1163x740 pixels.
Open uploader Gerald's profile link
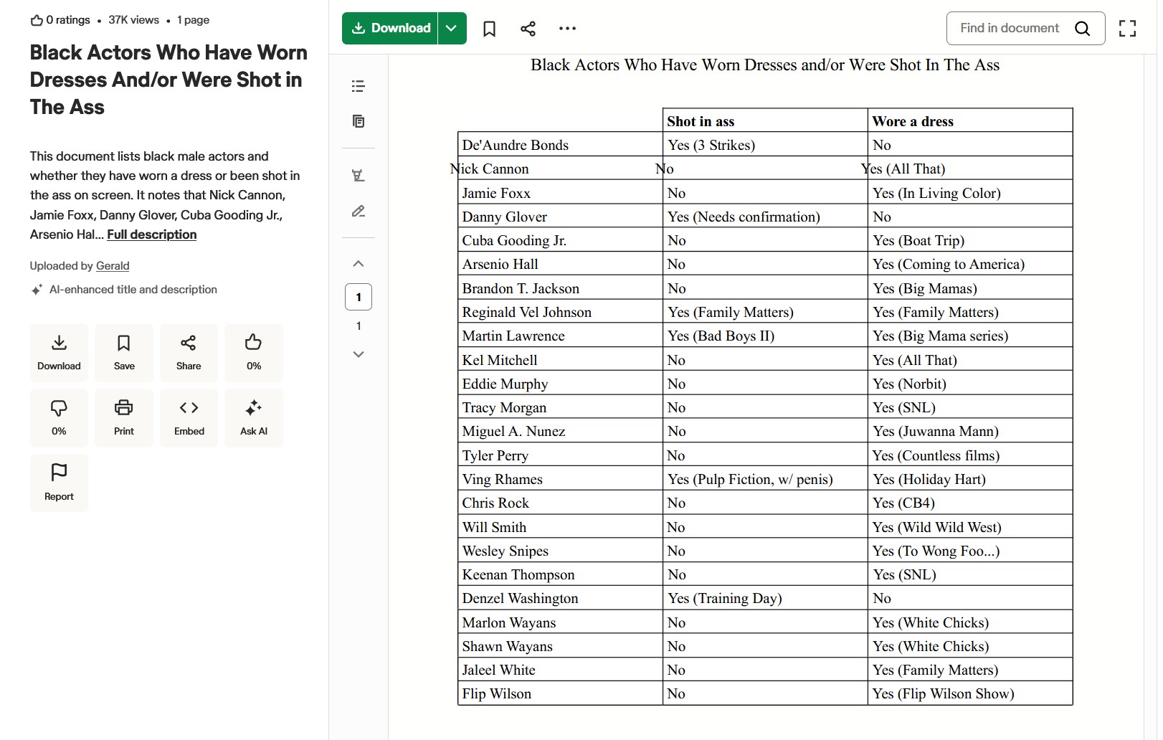click(x=113, y=266)
